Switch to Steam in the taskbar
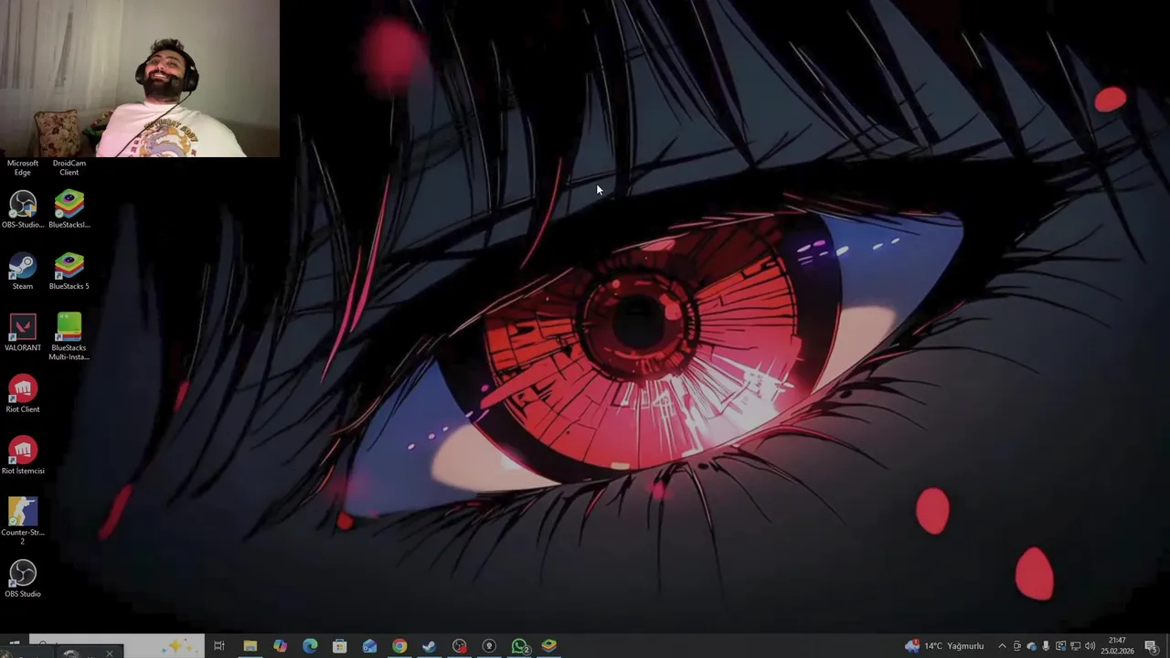The height and width of the screenshot is (658, 1170). point(429,646)
